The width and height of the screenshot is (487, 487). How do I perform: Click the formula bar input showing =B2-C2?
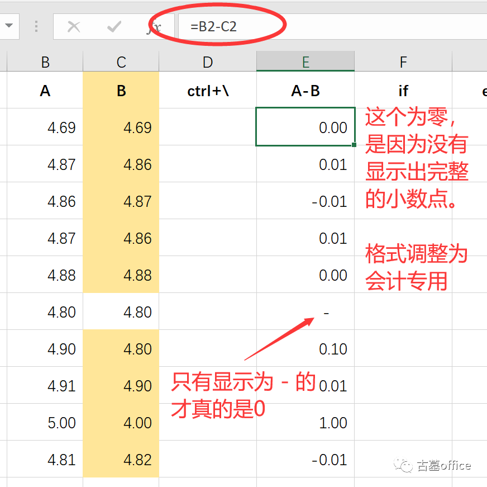tap(332, 27)
